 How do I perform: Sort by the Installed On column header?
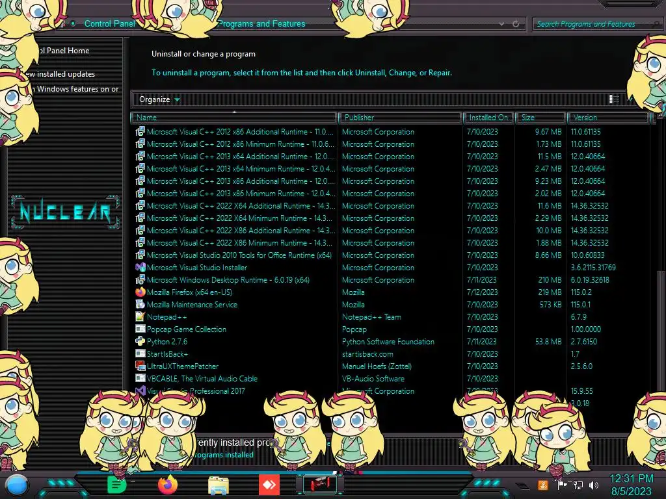point(488,118)
